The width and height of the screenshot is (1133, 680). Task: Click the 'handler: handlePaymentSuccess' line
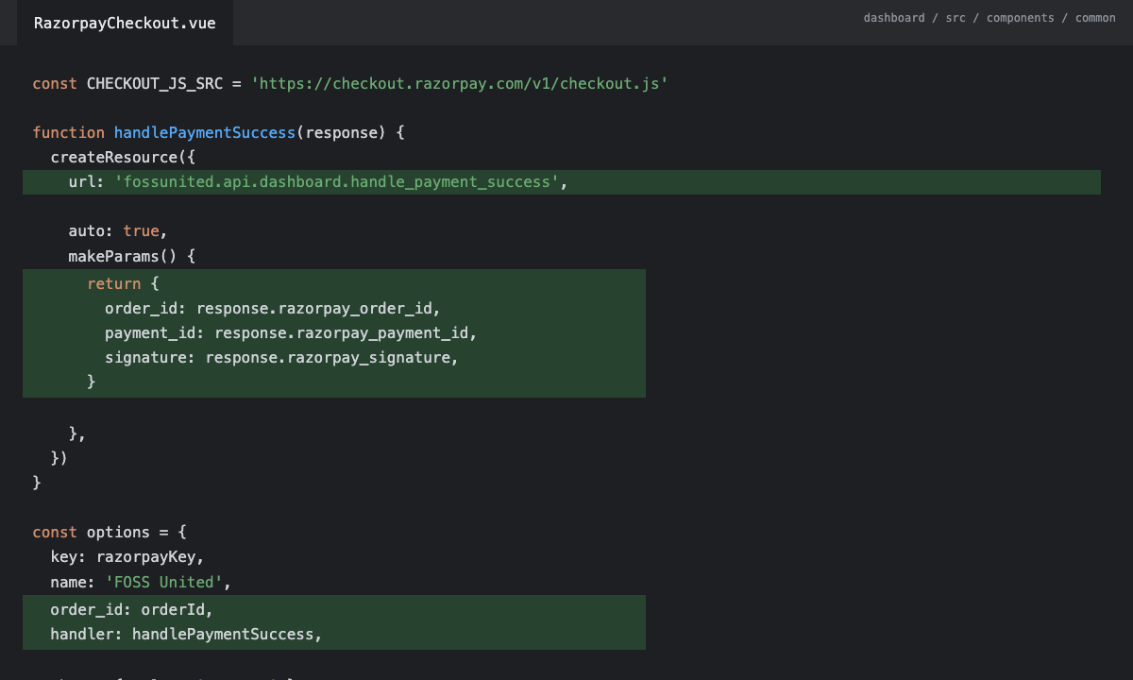187,634
